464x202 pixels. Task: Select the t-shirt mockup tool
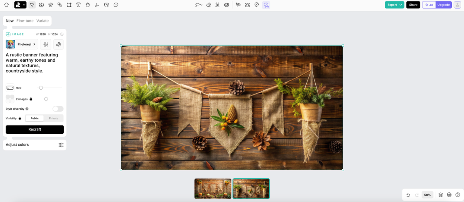click(51, 5)
